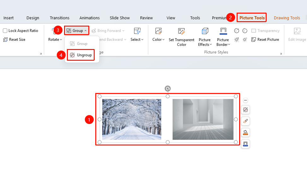Switch to the Picture Tools tab
The height and width of the screenshot is (173, 307).
point(252,18)
